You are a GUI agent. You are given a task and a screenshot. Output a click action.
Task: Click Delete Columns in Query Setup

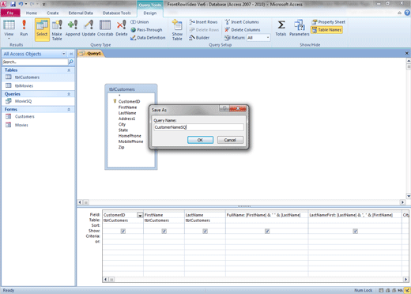pos(243,30)
